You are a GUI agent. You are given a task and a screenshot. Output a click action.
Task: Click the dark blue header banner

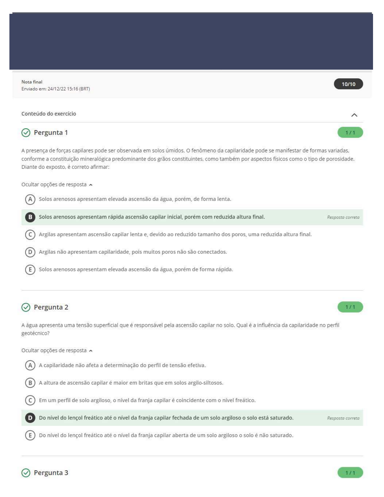191,41
